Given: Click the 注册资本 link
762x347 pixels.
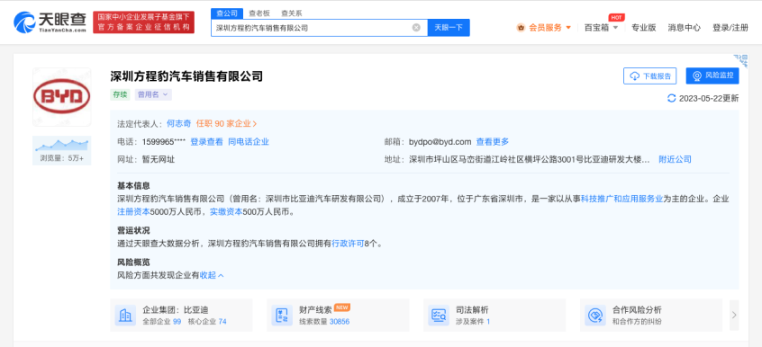Looking at the screenshot, I should 133,212.
